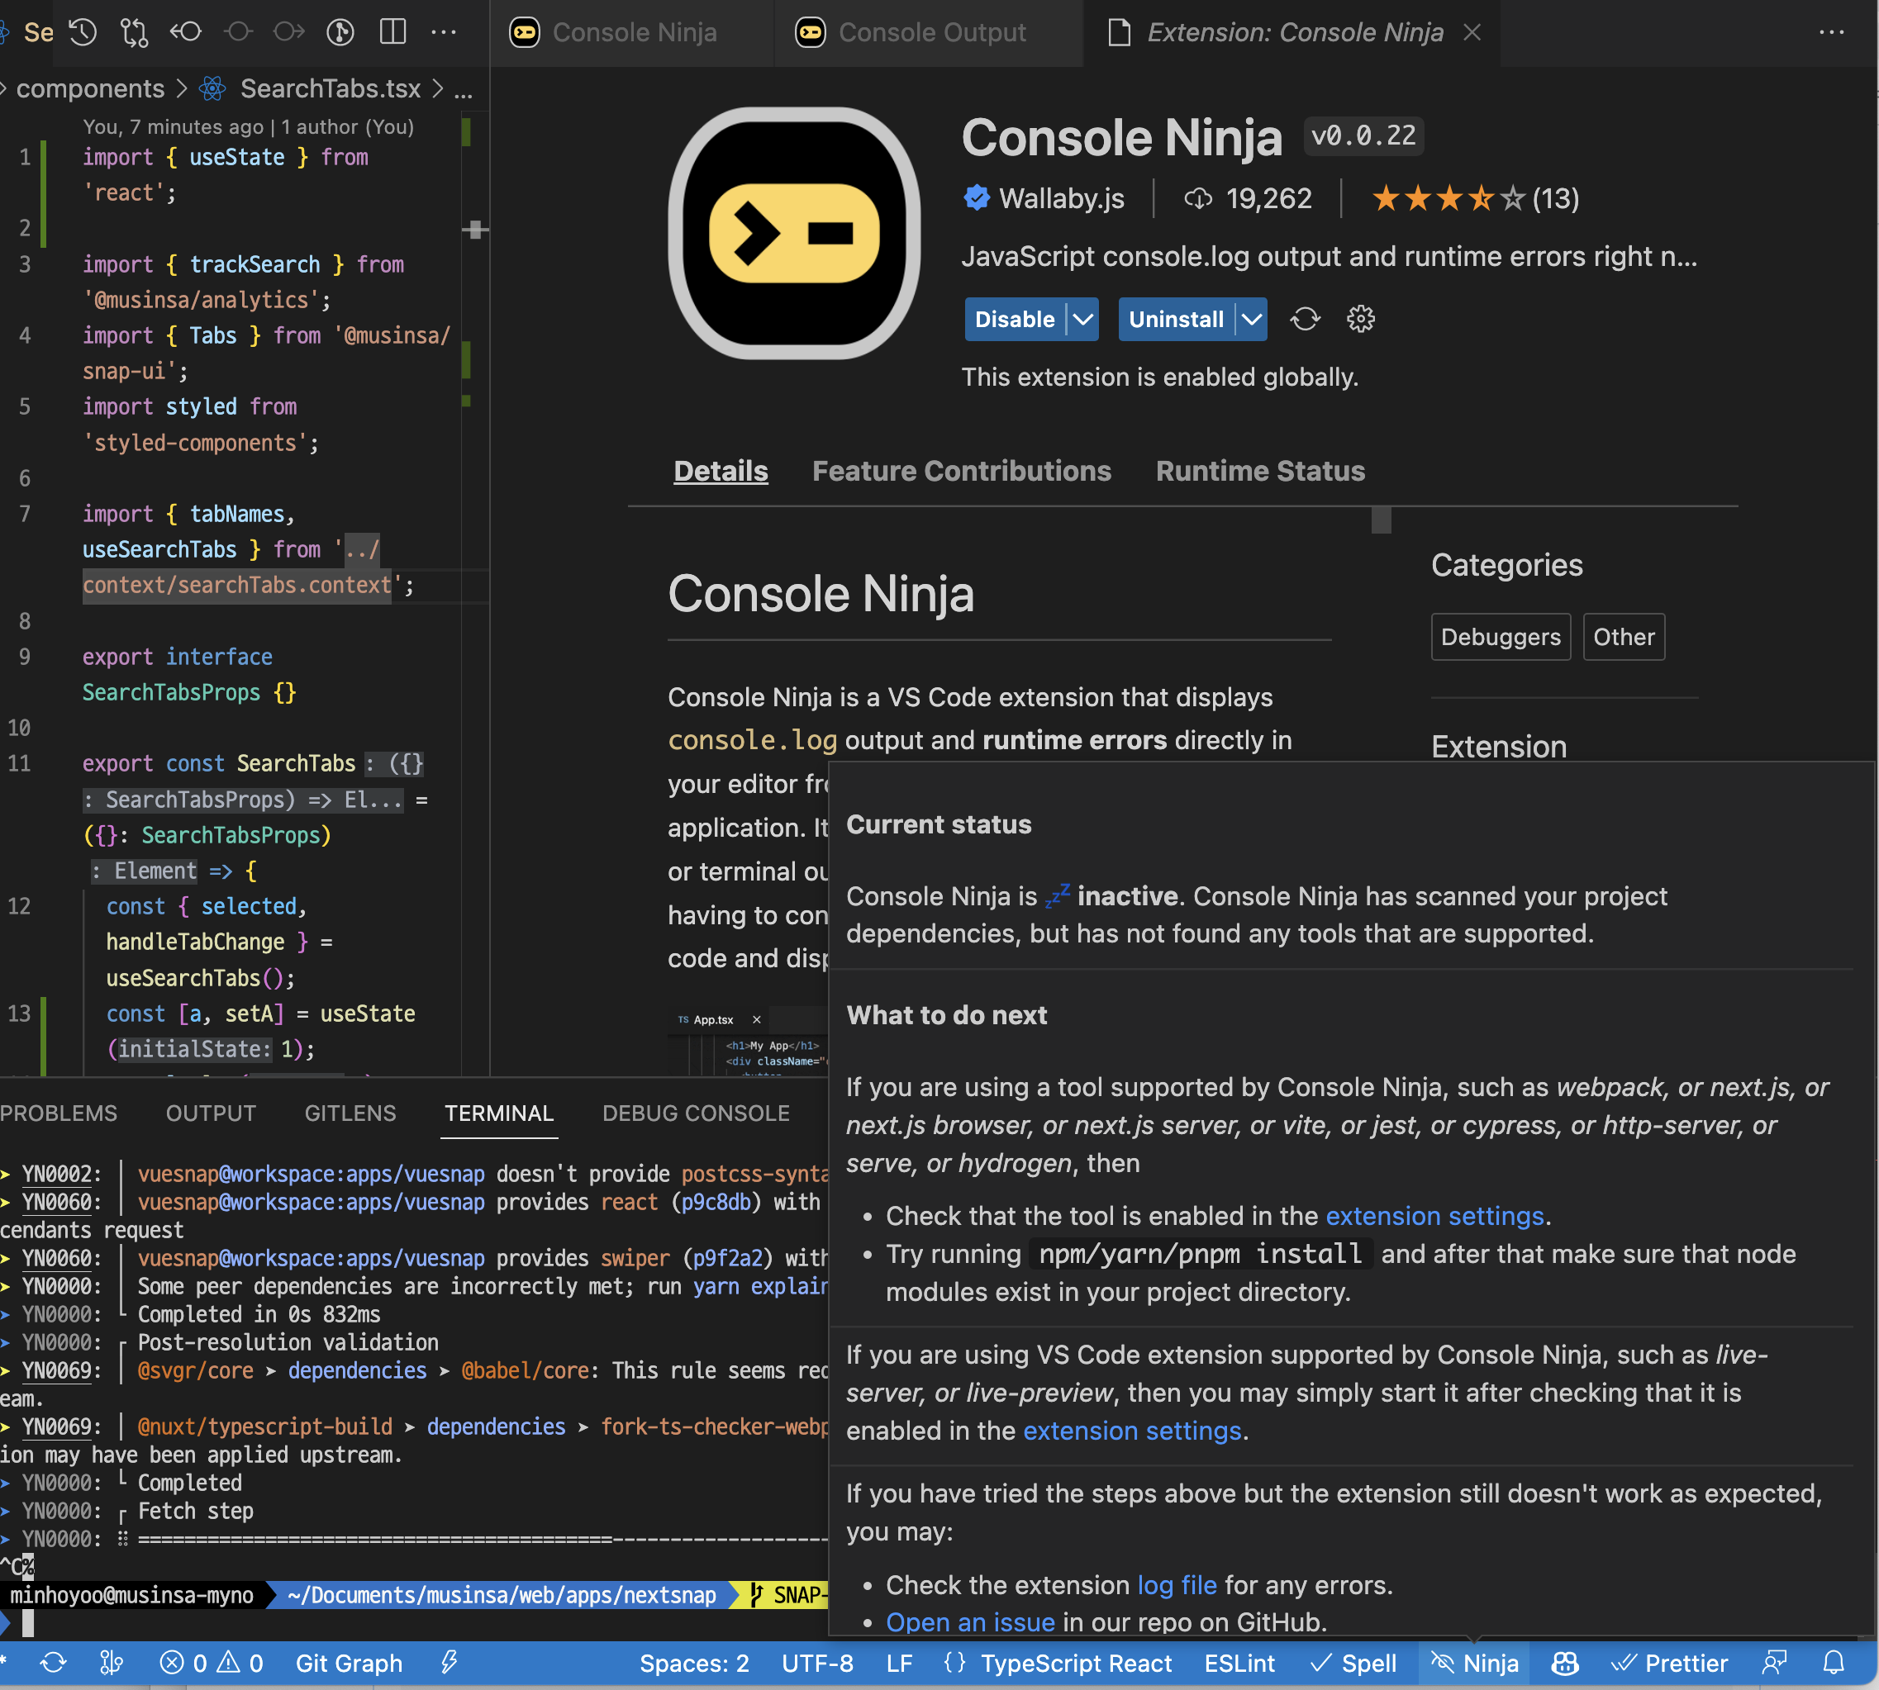Toggle Prettier status bar item

pyautogui.click(x=1669, y=1663)
